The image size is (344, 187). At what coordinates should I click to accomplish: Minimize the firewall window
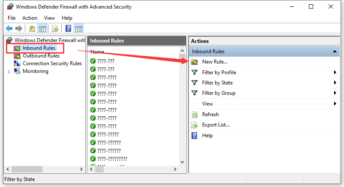292,6
